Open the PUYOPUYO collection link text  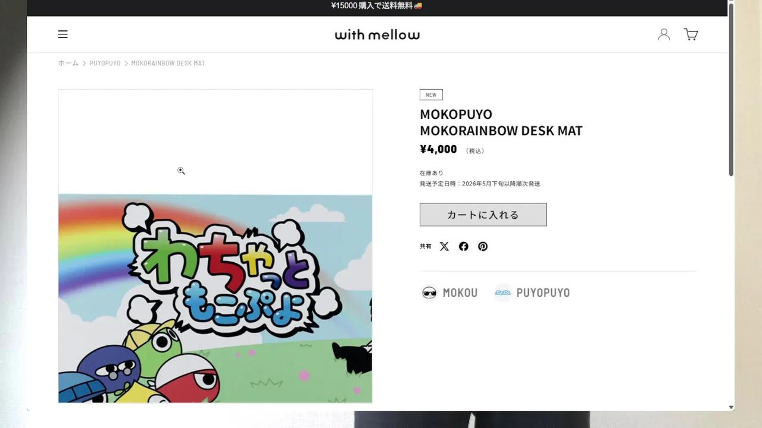coord(542,292)
